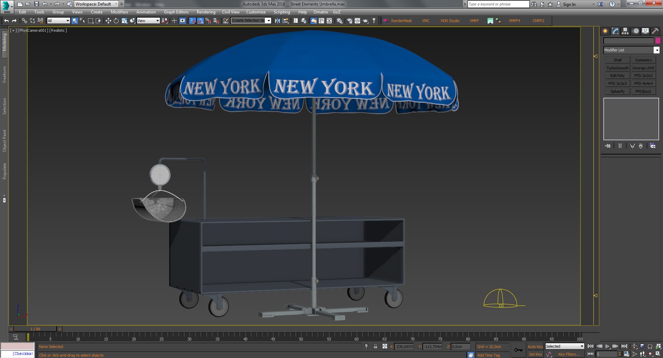The height and width of the screenshot is (358, 663).
Task: Open the Modifier List dropdown
Action: pyautogui.click(x=632, y=50)
